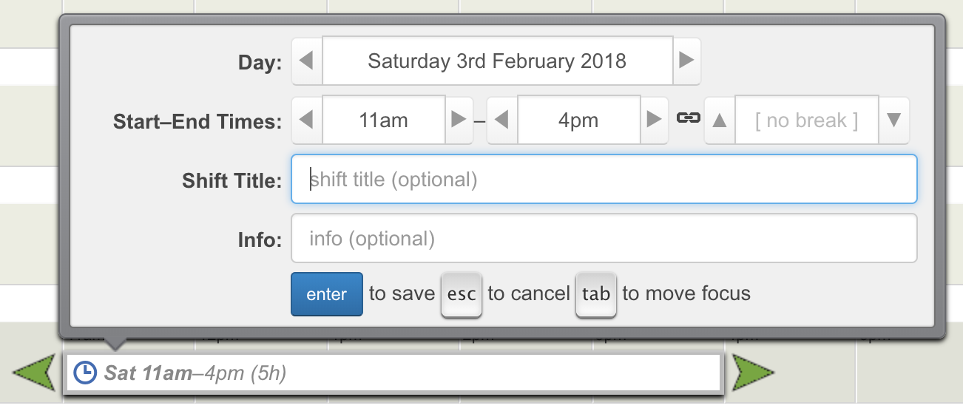Select the 4pm end time field
Viewport: 963px width, 411px height.
pyautogui.click(x=578, y=120)
